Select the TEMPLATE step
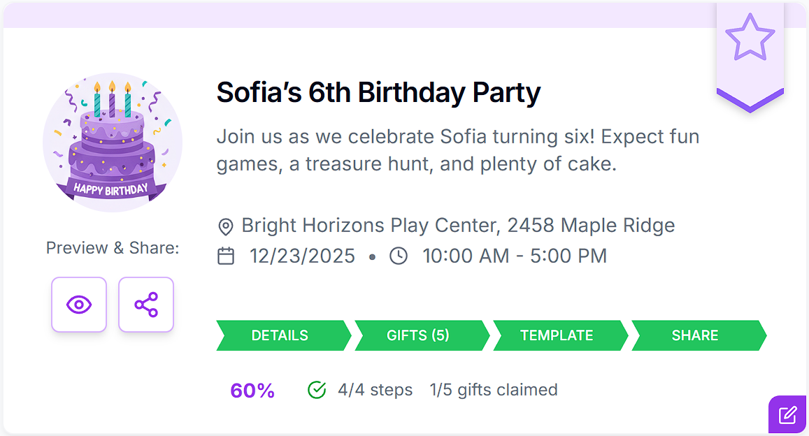 pyautogui.click(x=557, y=335)
